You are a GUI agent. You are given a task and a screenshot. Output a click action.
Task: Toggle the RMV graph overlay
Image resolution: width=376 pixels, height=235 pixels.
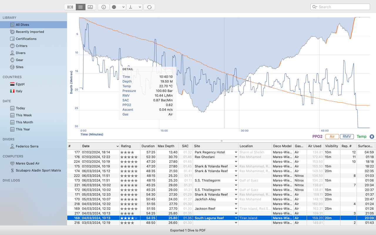[x=347, y=137]
